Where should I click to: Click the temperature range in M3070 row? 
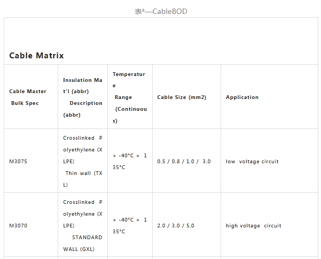click(x=129, y=225)
